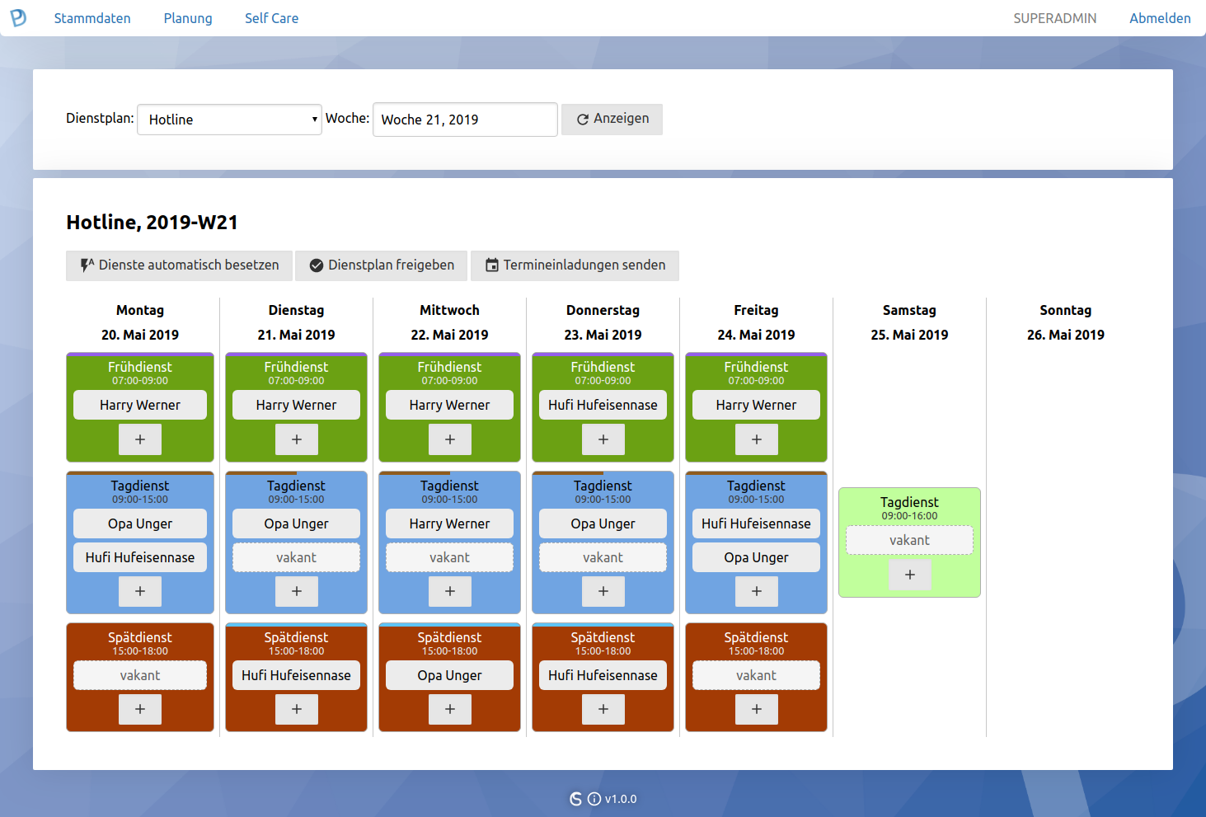
Task: Select Harry Werner in Wednesday Tagdienst
Action: (x=450, y=524)
